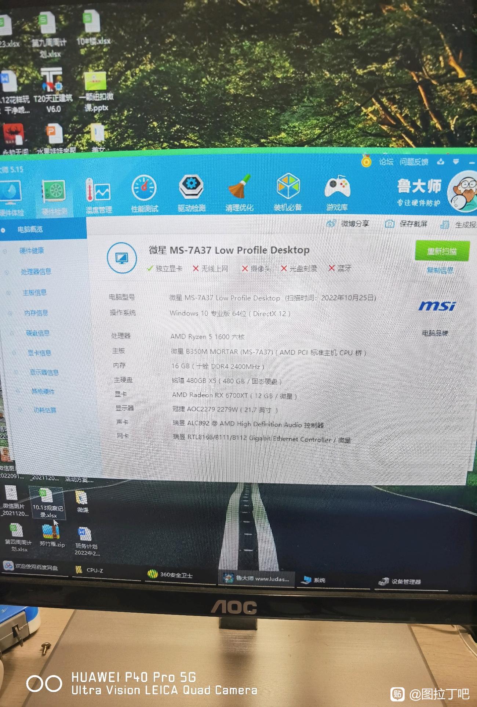Click the AMD Ryzen 5 1600 processor entry

pyautogui.click(x=207, y=337)
